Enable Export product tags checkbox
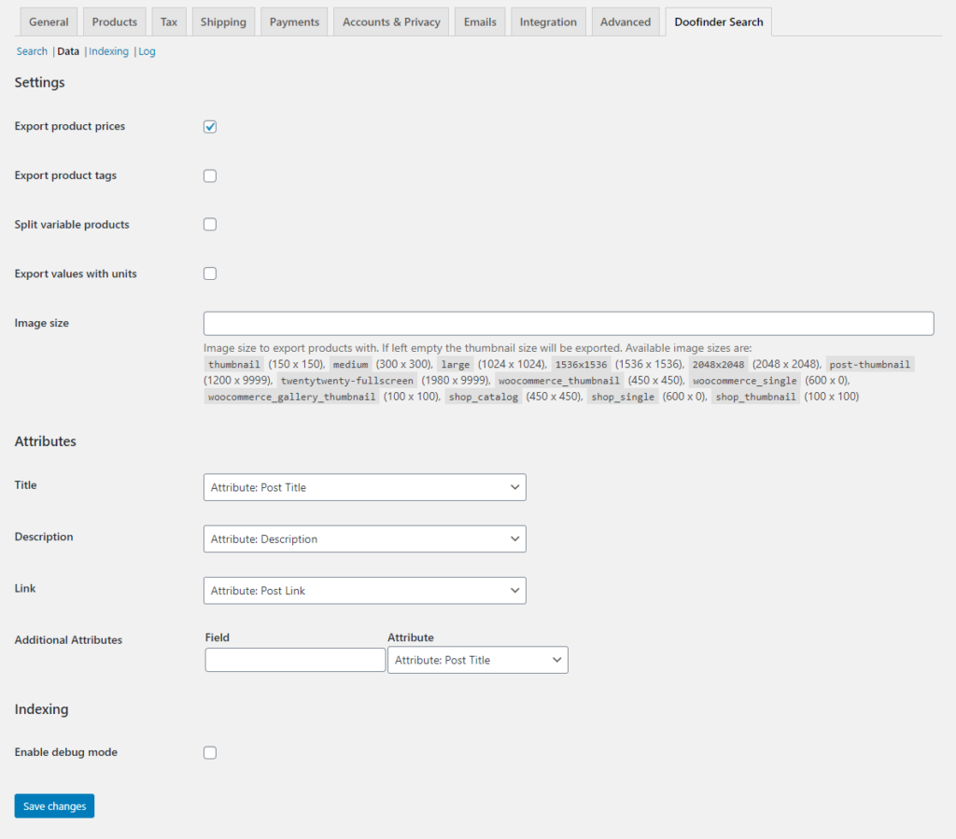Image resolution: width=956 pixels, height=839 pixels. point(210,175)
